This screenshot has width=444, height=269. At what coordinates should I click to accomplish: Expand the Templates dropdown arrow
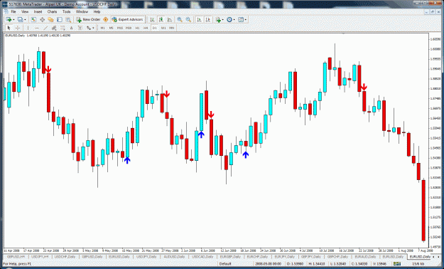coord(246,20)
